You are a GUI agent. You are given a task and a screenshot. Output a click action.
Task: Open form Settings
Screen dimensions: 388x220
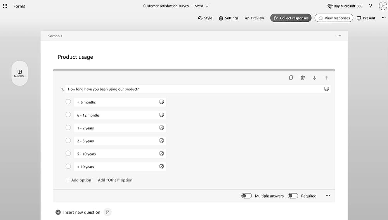[x=229, y=18]
